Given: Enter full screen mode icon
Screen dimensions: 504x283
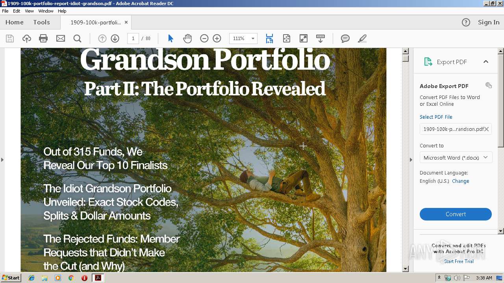Looking at the screenshot, I should [303, 39].
